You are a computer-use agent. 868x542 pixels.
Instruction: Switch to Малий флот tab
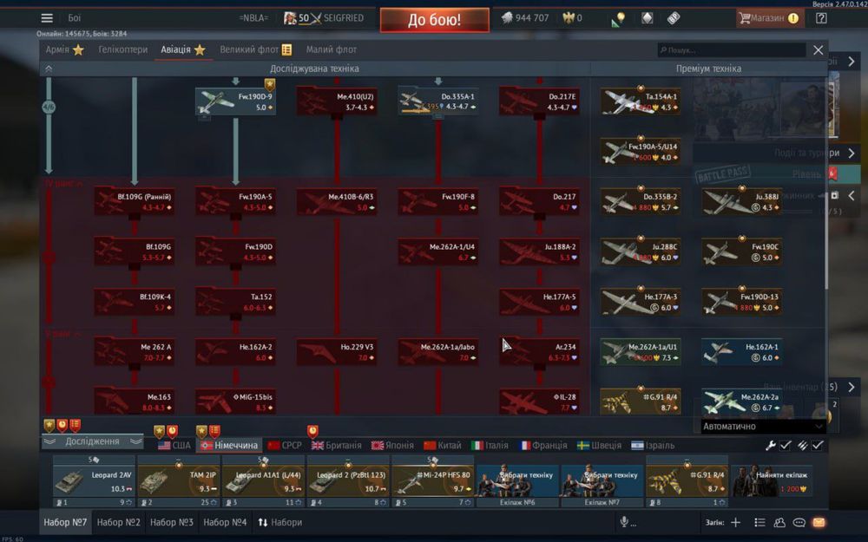[331, 49]
